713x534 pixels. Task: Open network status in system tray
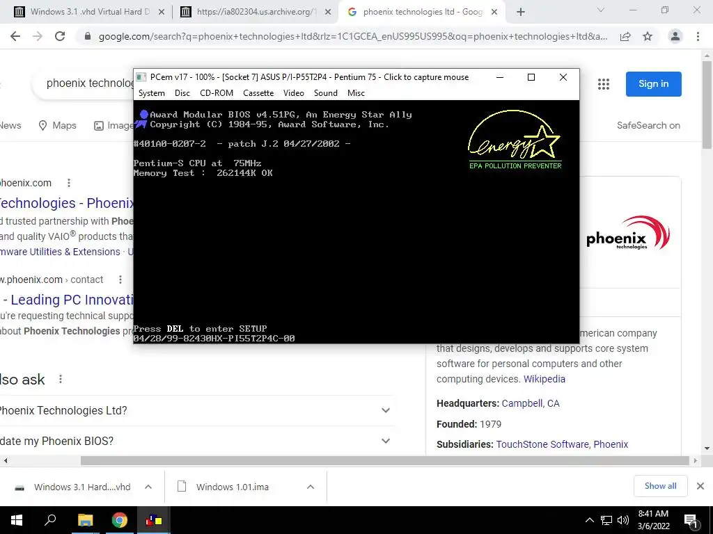point(606,520)
